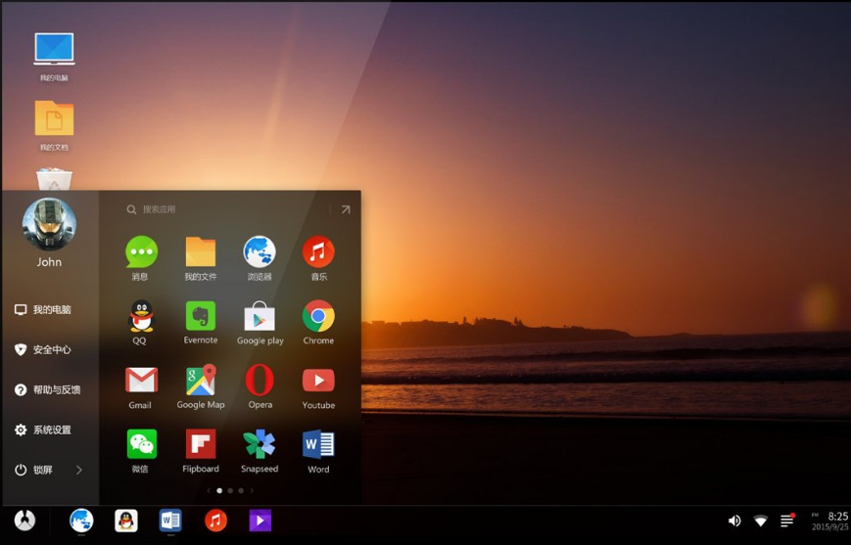Click the 搜索应用 search field
851x545 pixels.
click(x=225, y=209)
